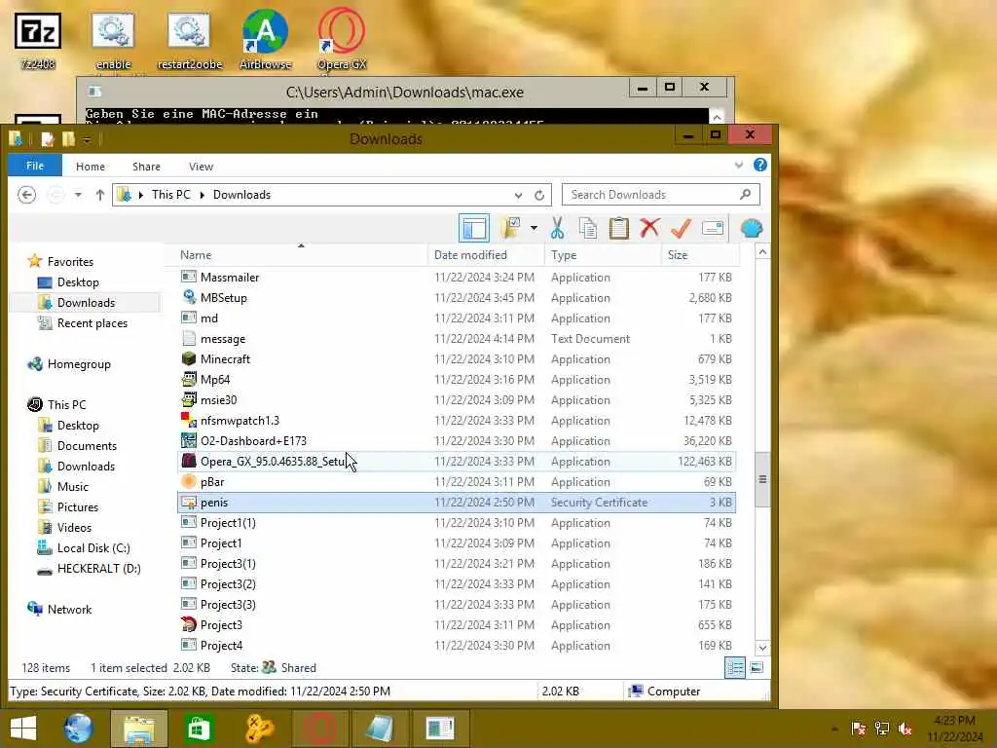Open the dropdown arrow beside folder options icon
Image resolution: width=997 pixels, height=748 pixels.
point(534,228)
